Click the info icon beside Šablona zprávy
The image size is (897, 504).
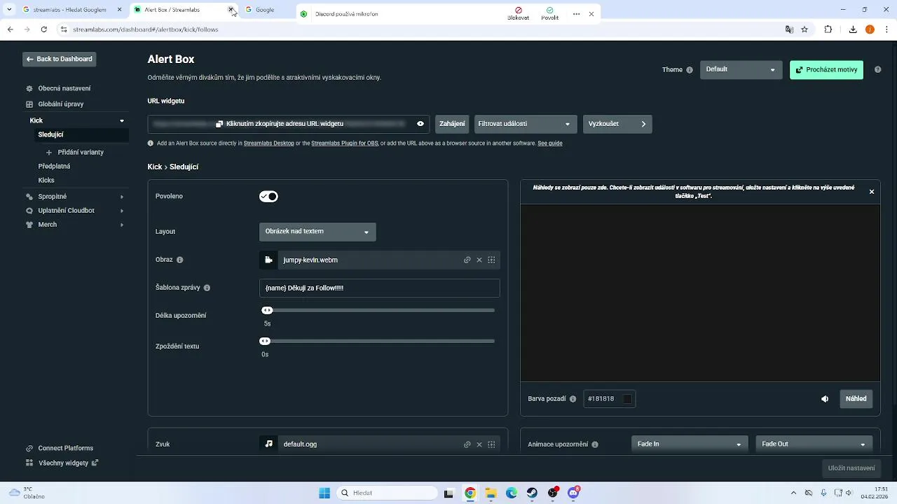(207, 288)
